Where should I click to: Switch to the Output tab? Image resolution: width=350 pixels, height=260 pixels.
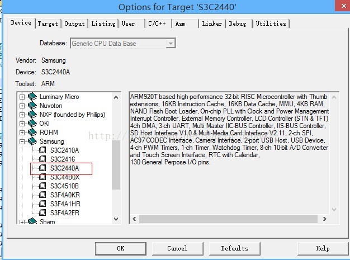click(74, 23)
